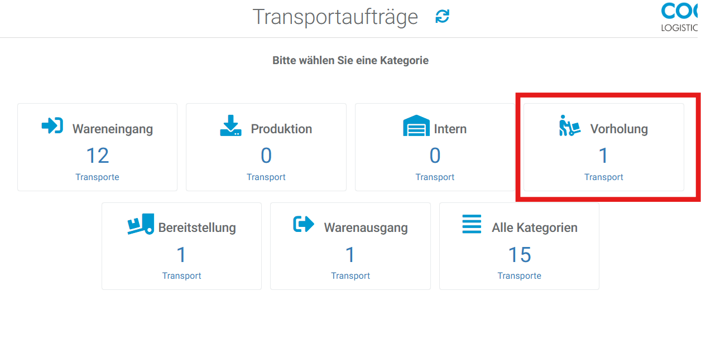Click the Alle Kategorien list icon

472,224
